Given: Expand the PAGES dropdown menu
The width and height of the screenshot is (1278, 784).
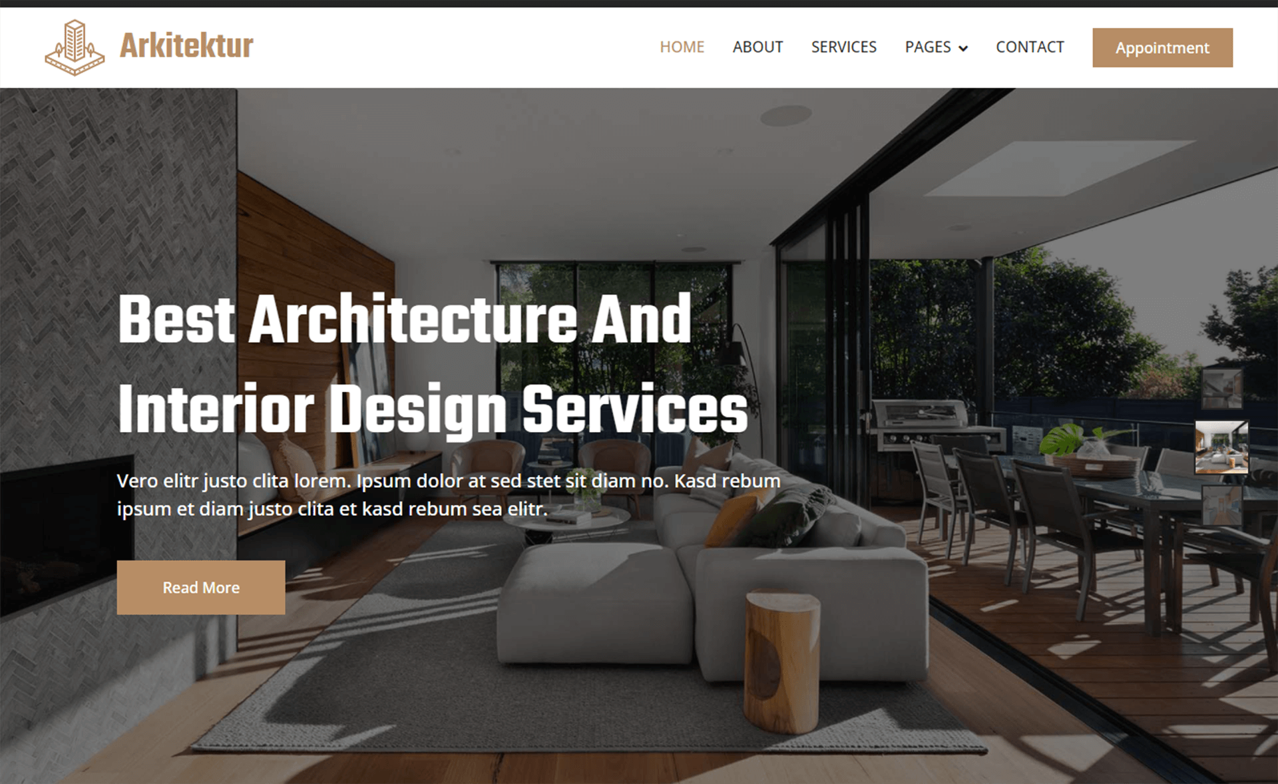Looking at the screenshot, I should click(x=934, y=47).
